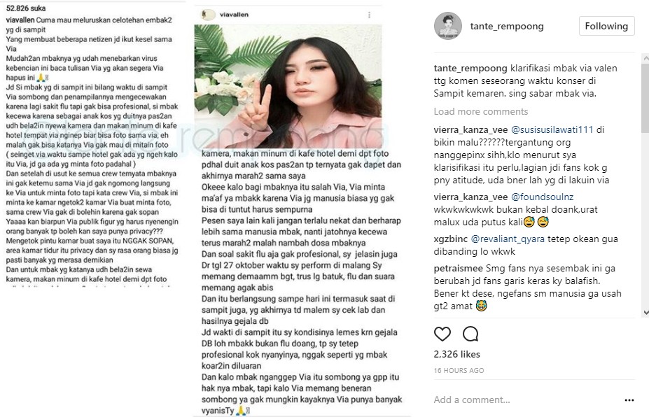Open the tante_rempoong username in the header

tap(507, 27)
